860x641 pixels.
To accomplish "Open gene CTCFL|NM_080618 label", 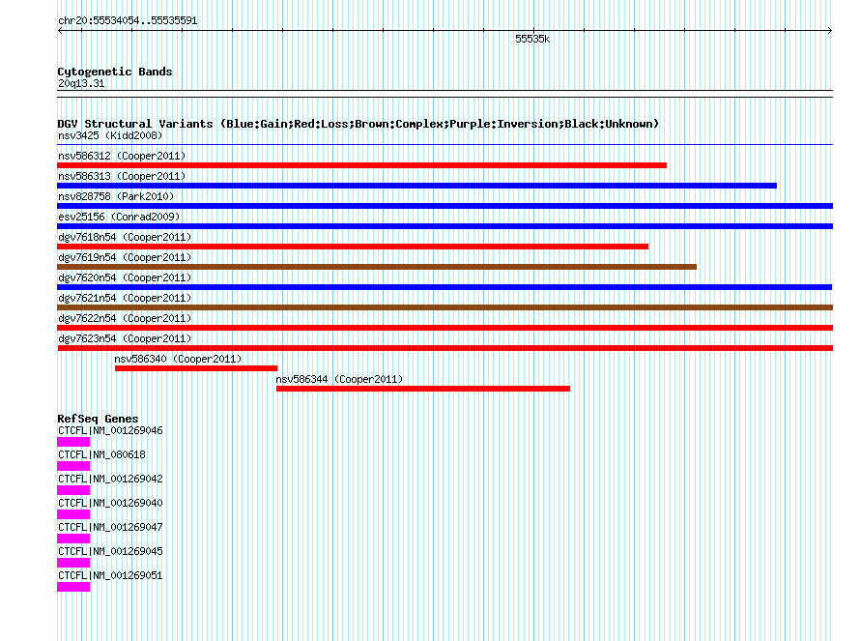I will tap(101, 454).
